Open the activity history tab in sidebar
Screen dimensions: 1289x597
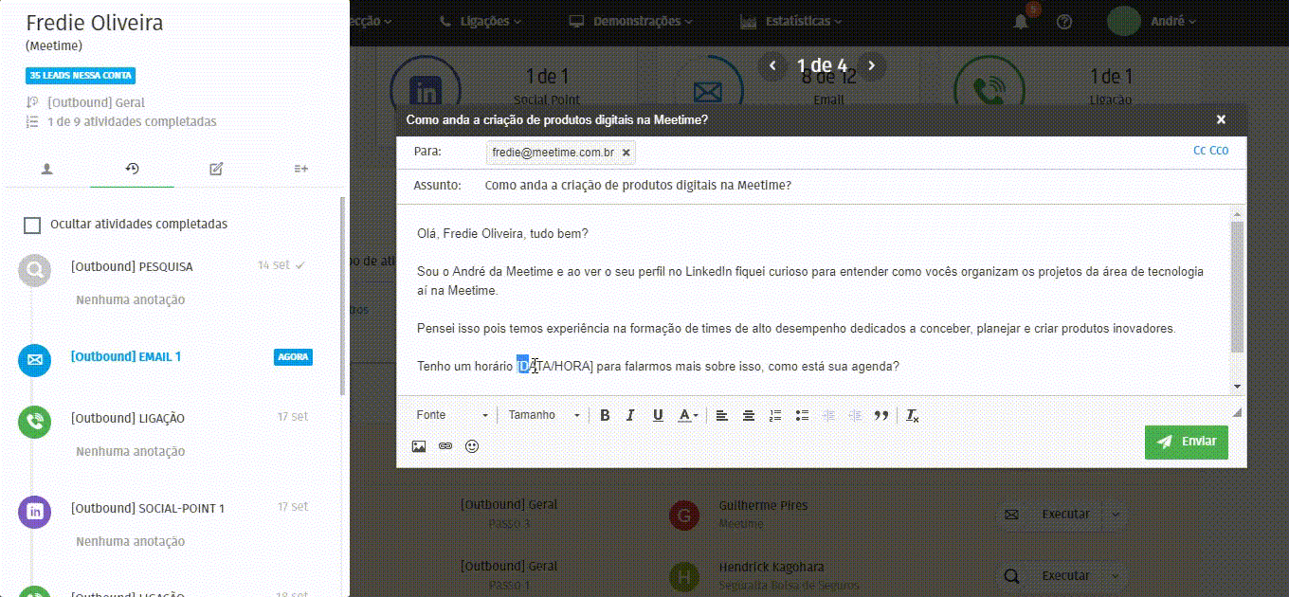point(131,168)
